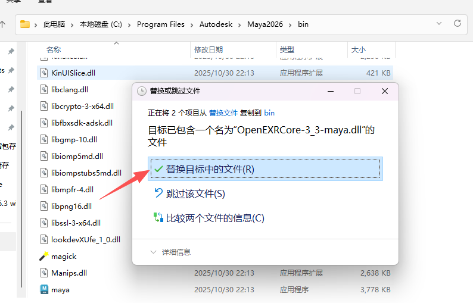
Task: Select libpng16.dll file
Action: (71, 206)
